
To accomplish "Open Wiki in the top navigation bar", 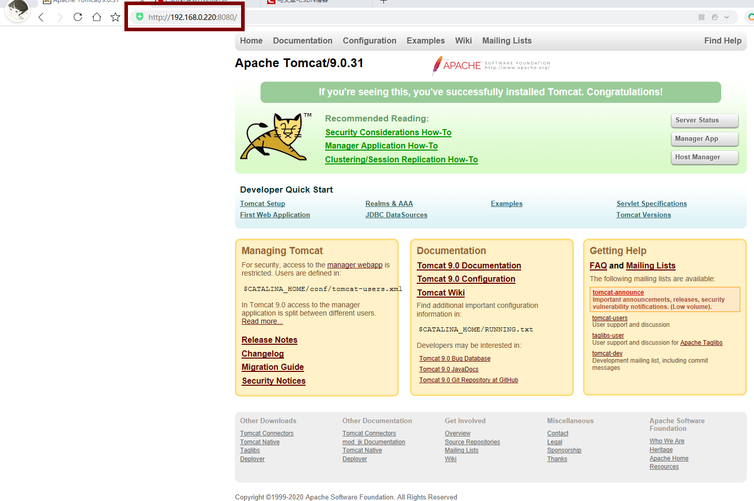I will pyautogui.click(x=463, y=40).
